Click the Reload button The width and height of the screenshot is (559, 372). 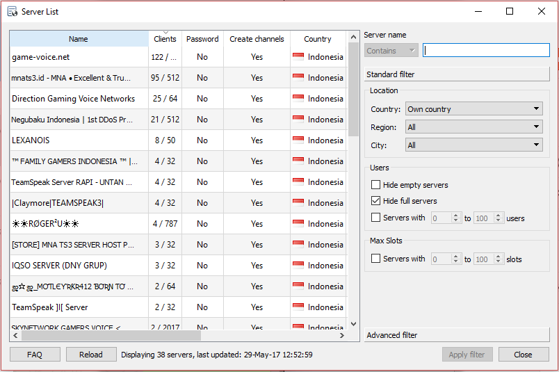(91, 355)
